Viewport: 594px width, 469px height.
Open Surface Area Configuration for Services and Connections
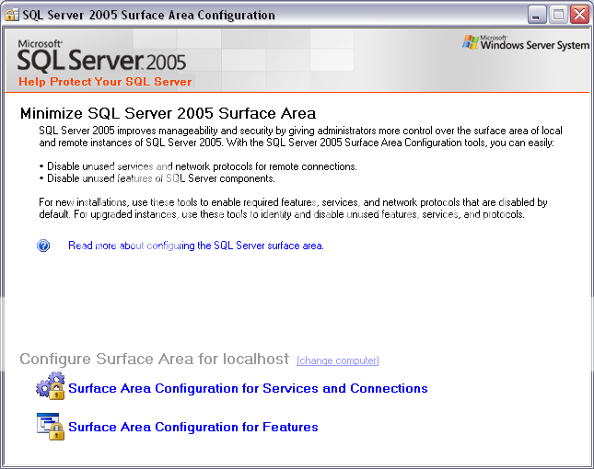(x=248, y=388)
